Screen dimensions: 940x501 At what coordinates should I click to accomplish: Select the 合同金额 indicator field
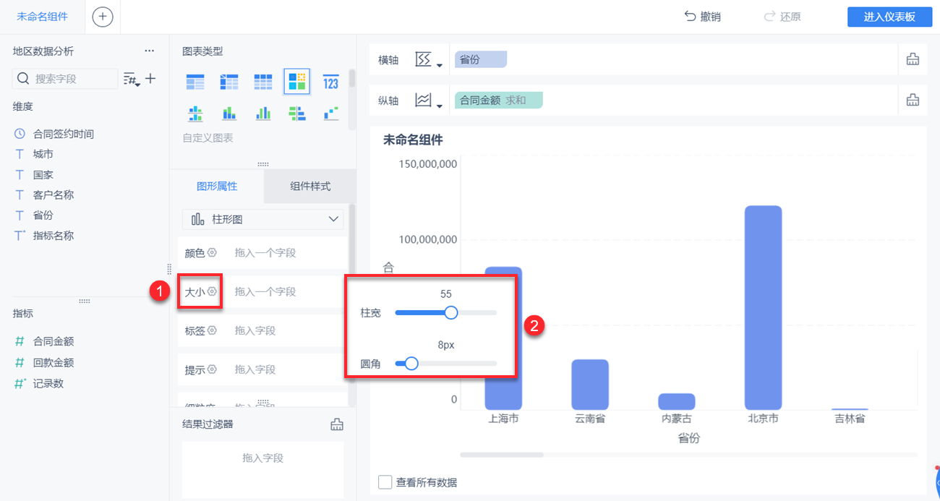tap(53, 341)
